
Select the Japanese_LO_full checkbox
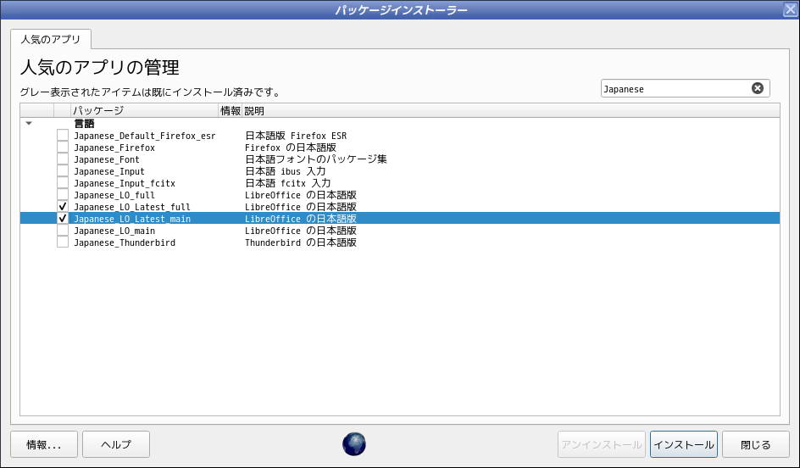pyautogui.click(x=62, y=194)
